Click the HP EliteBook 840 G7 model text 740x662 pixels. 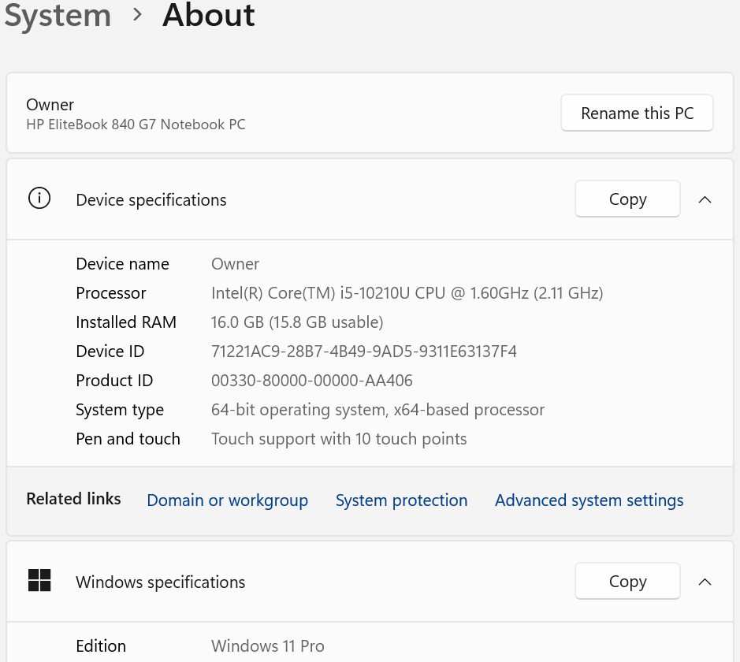pyautogui.click(x=136, y=125)
